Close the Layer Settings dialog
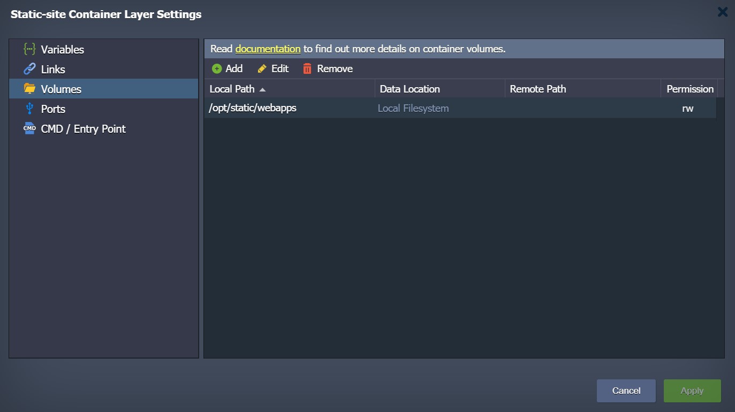Viewport: 735px width, 412px height. click(723, 12)
